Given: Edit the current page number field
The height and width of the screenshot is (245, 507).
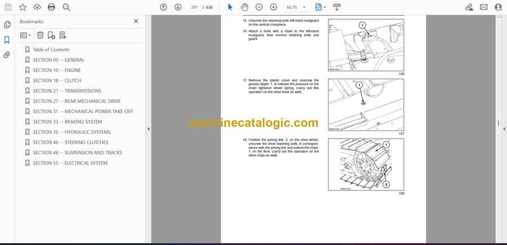Looking at the screenshot, I should 194,7.
